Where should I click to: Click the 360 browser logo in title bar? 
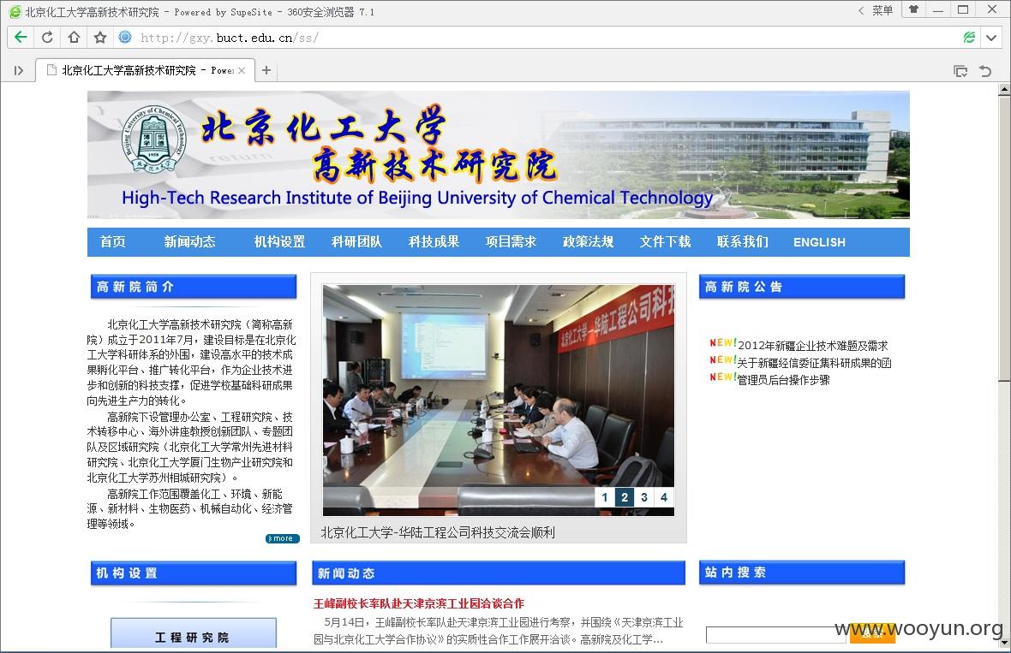click(15, 12)
